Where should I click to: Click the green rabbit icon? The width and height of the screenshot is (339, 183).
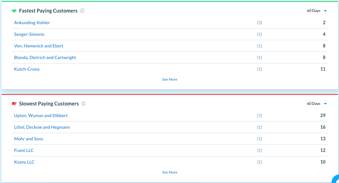(14, 11)
